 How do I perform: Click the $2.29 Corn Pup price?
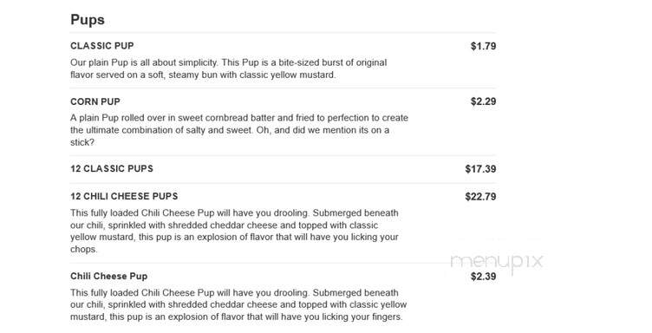pyautogui.click(x=483, y=101)
